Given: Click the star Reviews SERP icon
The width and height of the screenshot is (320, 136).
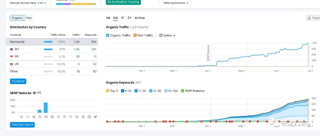Looking at the screenshot, I should pyautogui.click(x=34, y=117).
